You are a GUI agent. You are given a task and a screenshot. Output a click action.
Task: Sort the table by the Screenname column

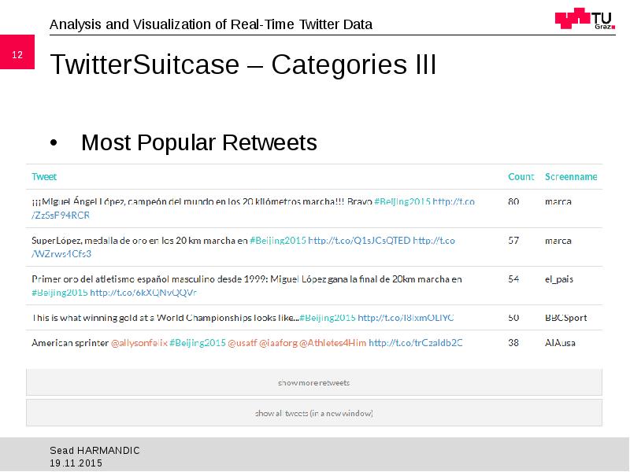[572, 176]
